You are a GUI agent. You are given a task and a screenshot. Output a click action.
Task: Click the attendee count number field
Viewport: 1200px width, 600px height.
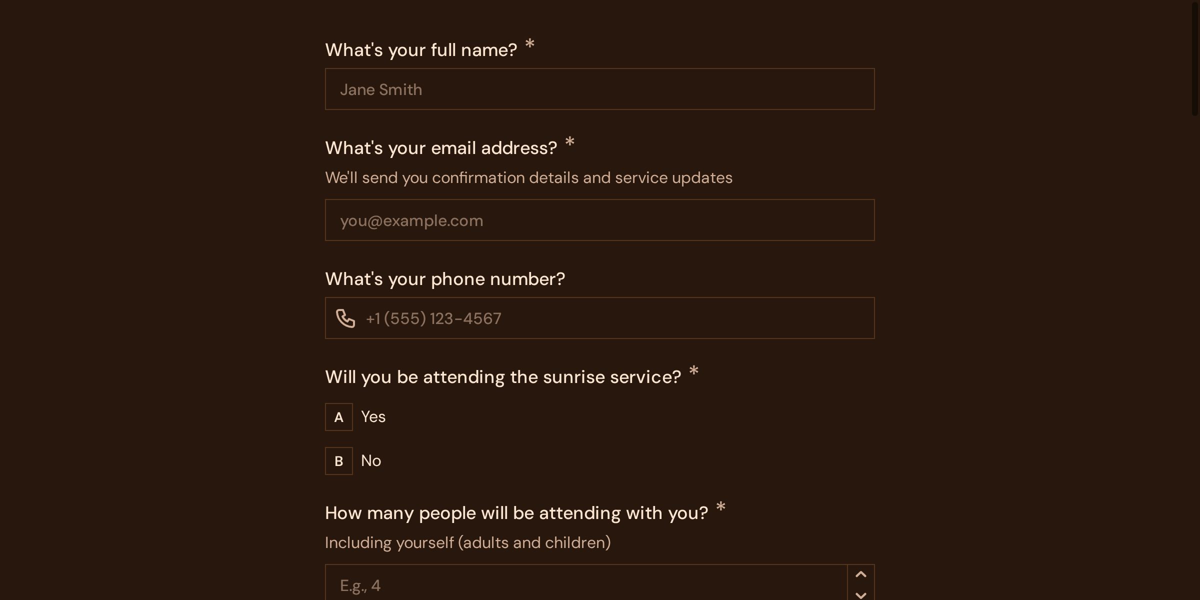click(x=585, y=585)
